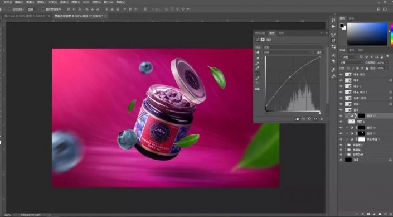Hide the topmost leaf copy layer
This screenshot has width=393, height=217.
click(341, 75)
